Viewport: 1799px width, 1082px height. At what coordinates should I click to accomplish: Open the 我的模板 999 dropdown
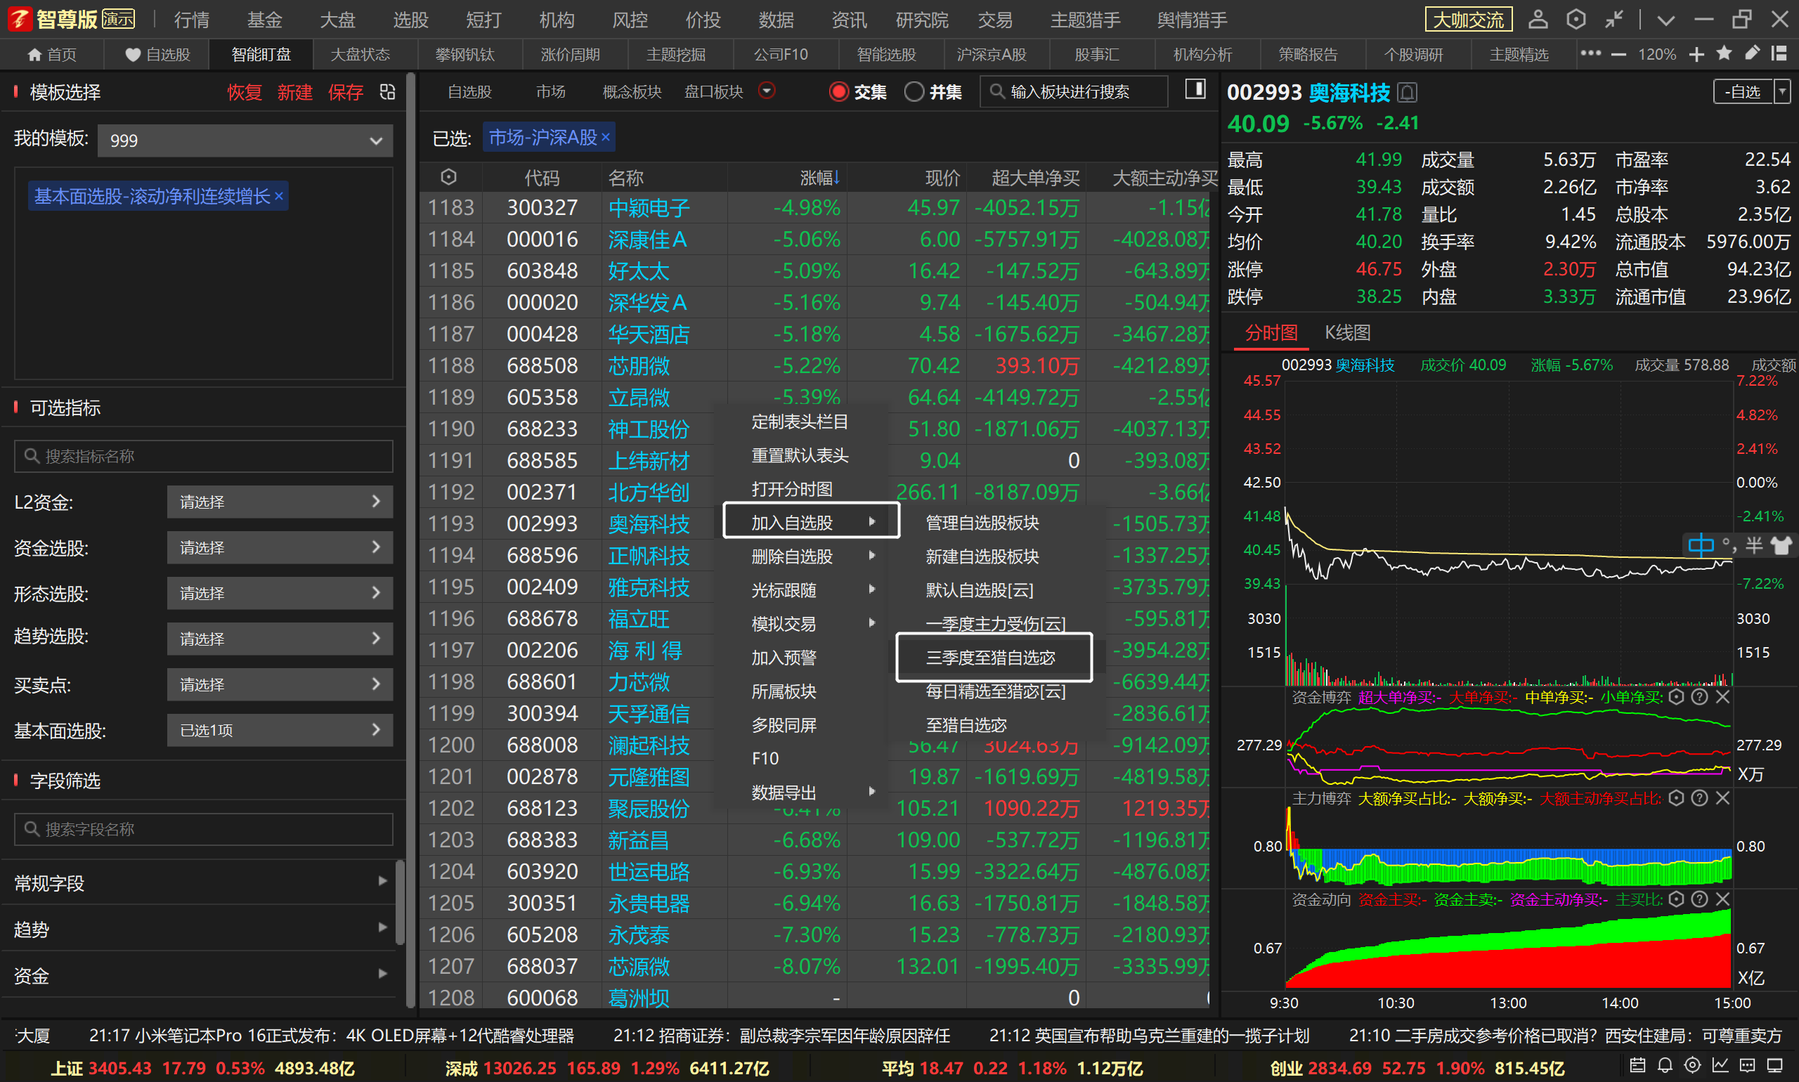coord(245,140)
